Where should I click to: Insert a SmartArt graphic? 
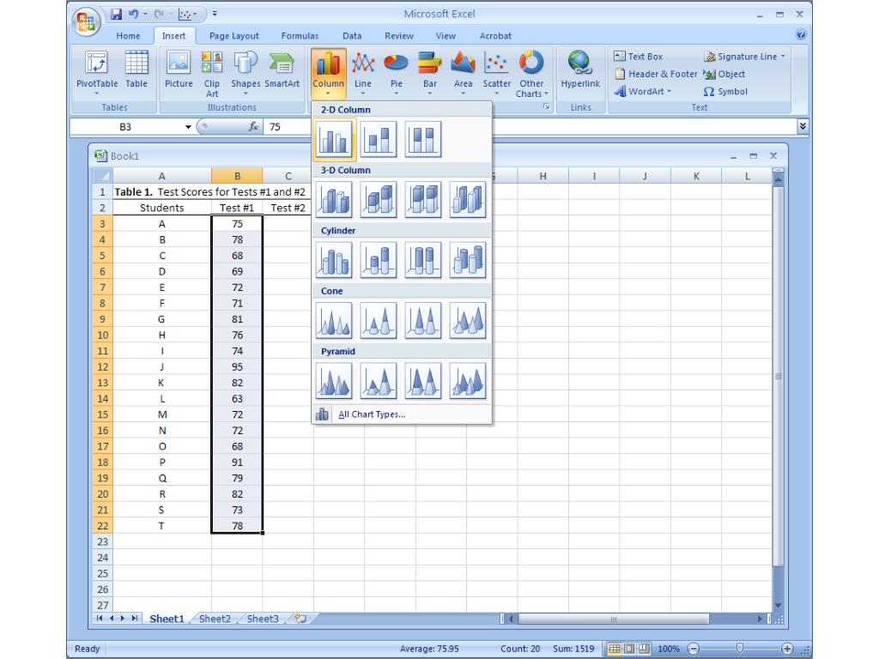[282, 71]
